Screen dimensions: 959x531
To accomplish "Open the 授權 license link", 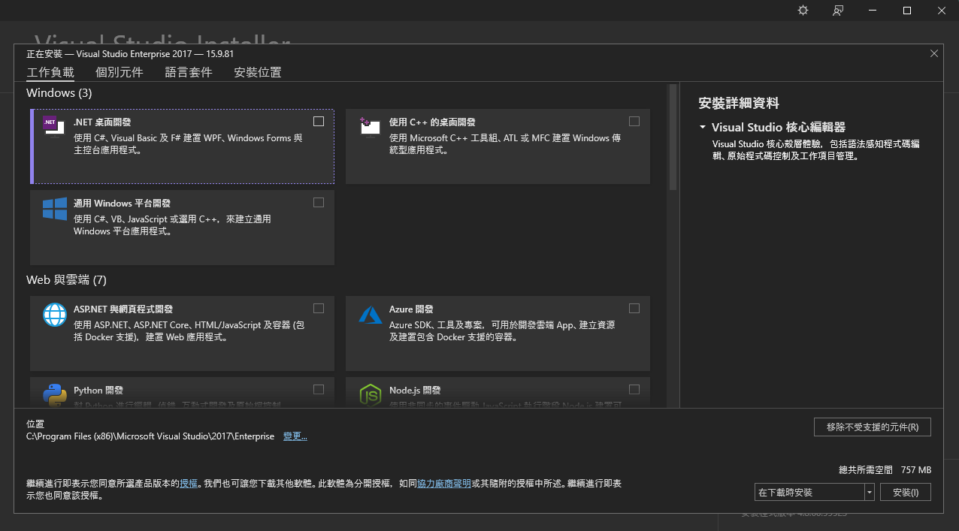I will click(x=188, y=484).
